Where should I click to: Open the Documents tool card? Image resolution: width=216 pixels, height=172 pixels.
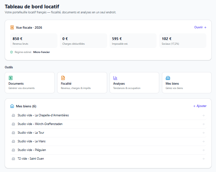coord(30,83)
